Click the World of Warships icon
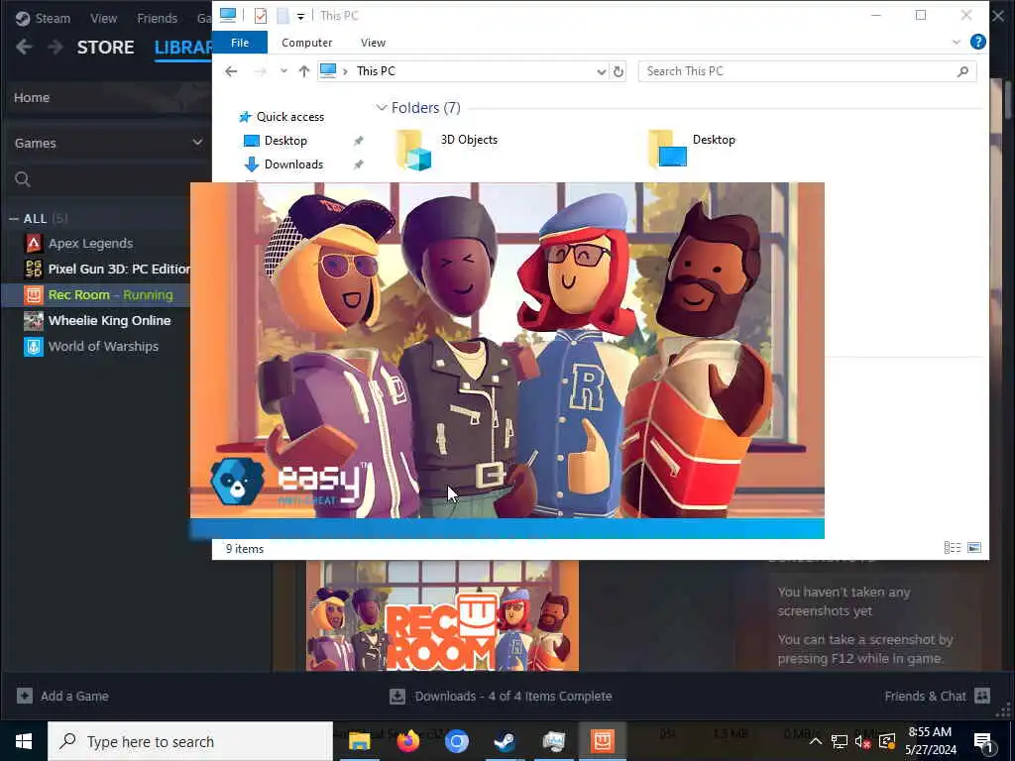 33,346
